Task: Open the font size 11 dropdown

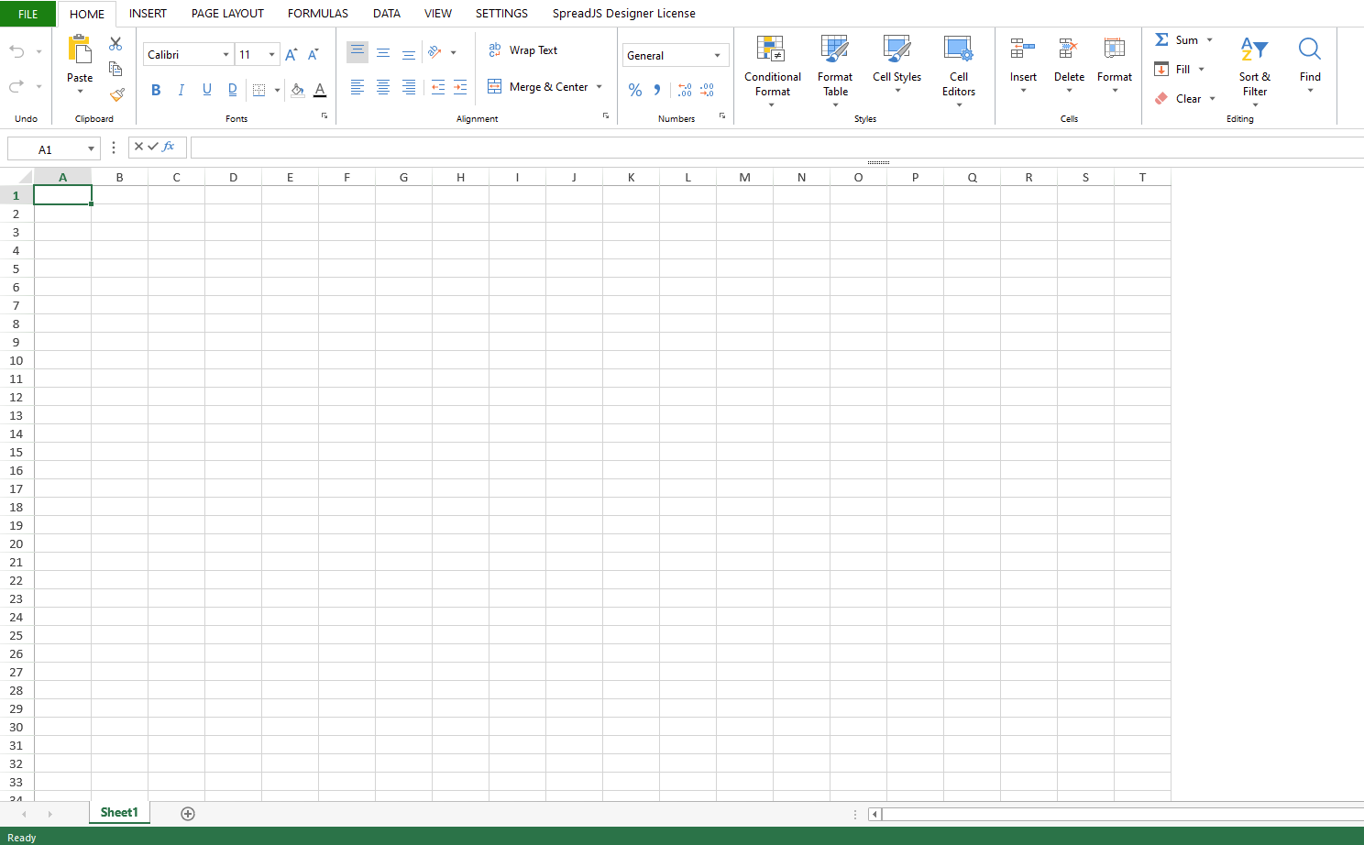Action: 271,55
